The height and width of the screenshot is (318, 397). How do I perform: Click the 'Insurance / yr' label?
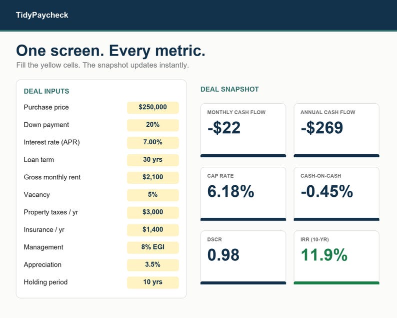coord(44,230)
